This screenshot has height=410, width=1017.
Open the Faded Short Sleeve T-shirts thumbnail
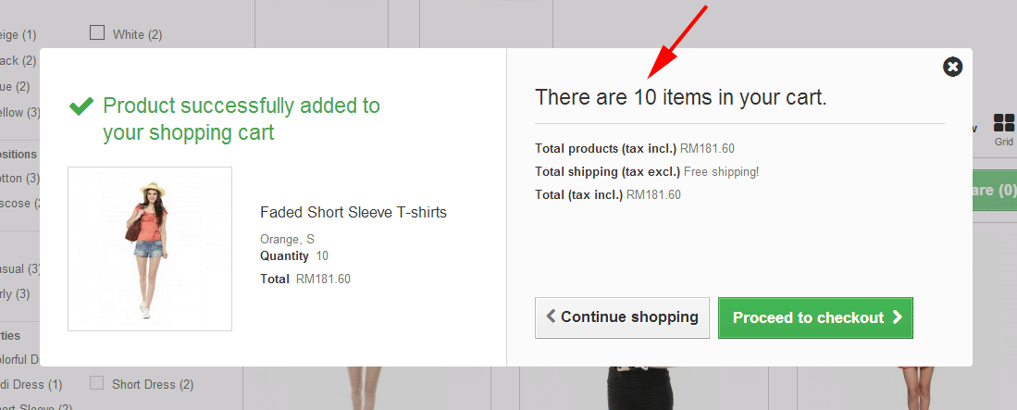click(150, 248)
